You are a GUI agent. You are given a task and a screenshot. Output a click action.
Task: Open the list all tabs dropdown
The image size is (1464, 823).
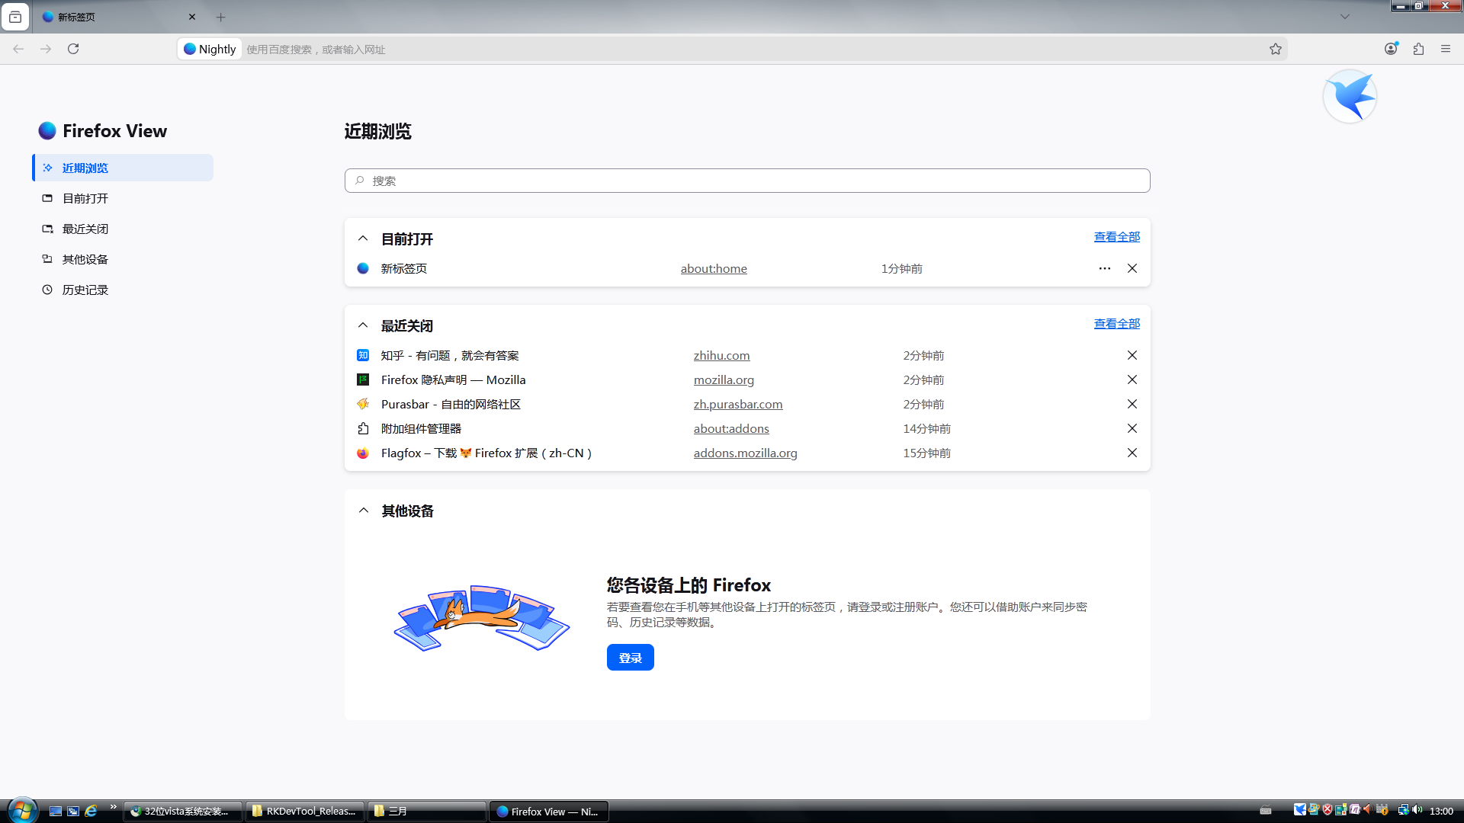point(1345,17)
